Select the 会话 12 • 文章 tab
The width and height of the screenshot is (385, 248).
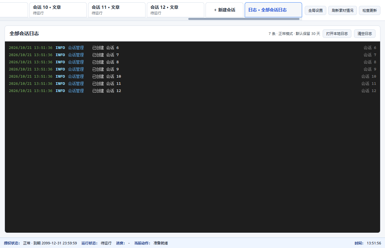click(x=175, y=10)
